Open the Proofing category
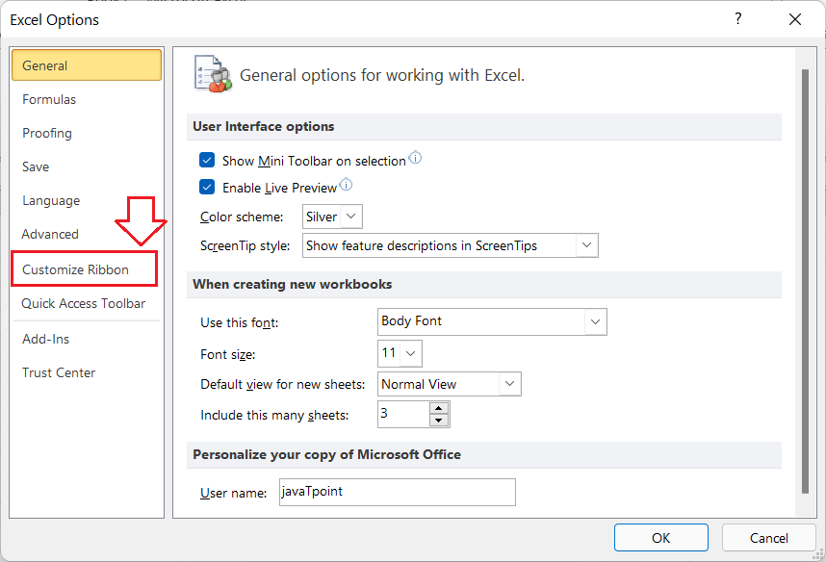The image size is (826, 562). tap(47, 133)
